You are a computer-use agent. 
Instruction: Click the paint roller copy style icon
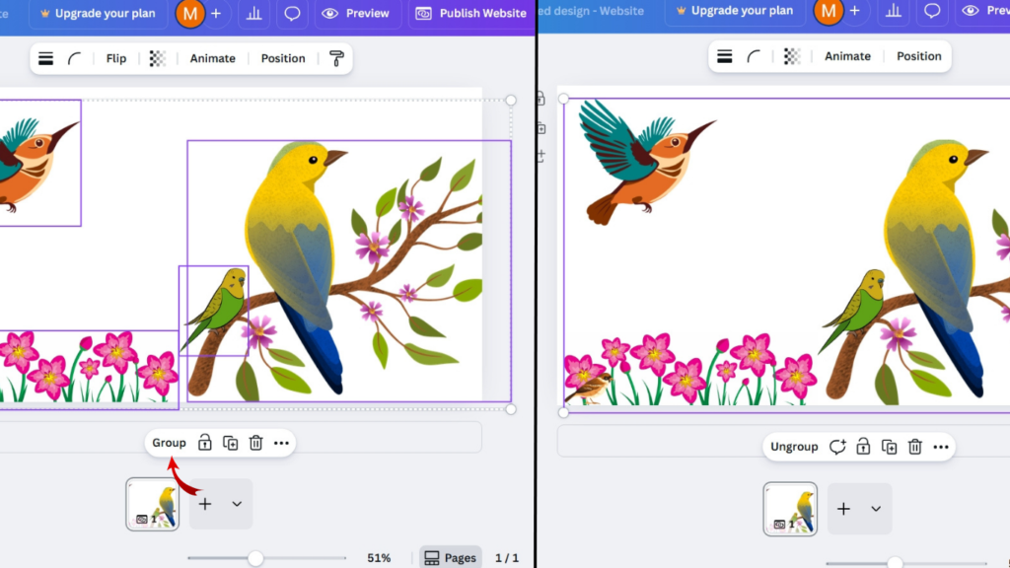pyautogui.click(x=336, y=58)
